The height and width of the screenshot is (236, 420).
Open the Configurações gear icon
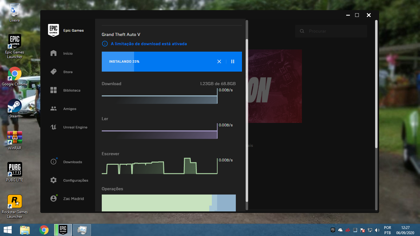(53, 180)
